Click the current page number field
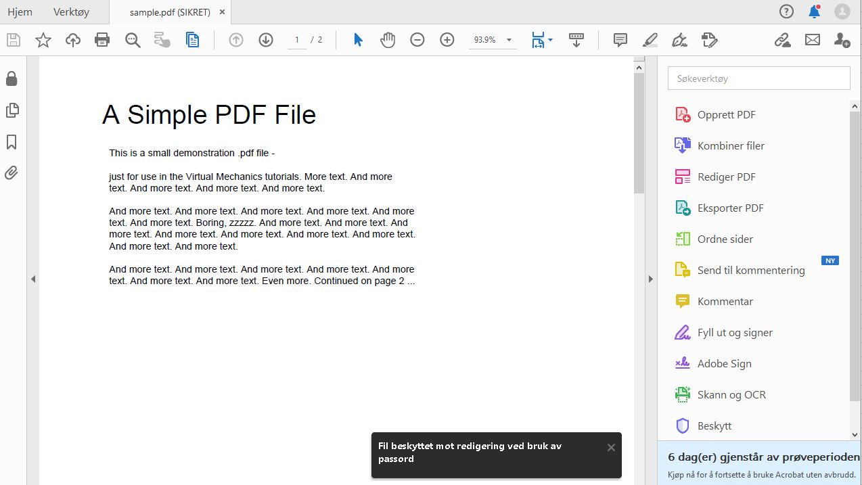The height and width of the screenshot is (485, 862). tap(296, 40)
